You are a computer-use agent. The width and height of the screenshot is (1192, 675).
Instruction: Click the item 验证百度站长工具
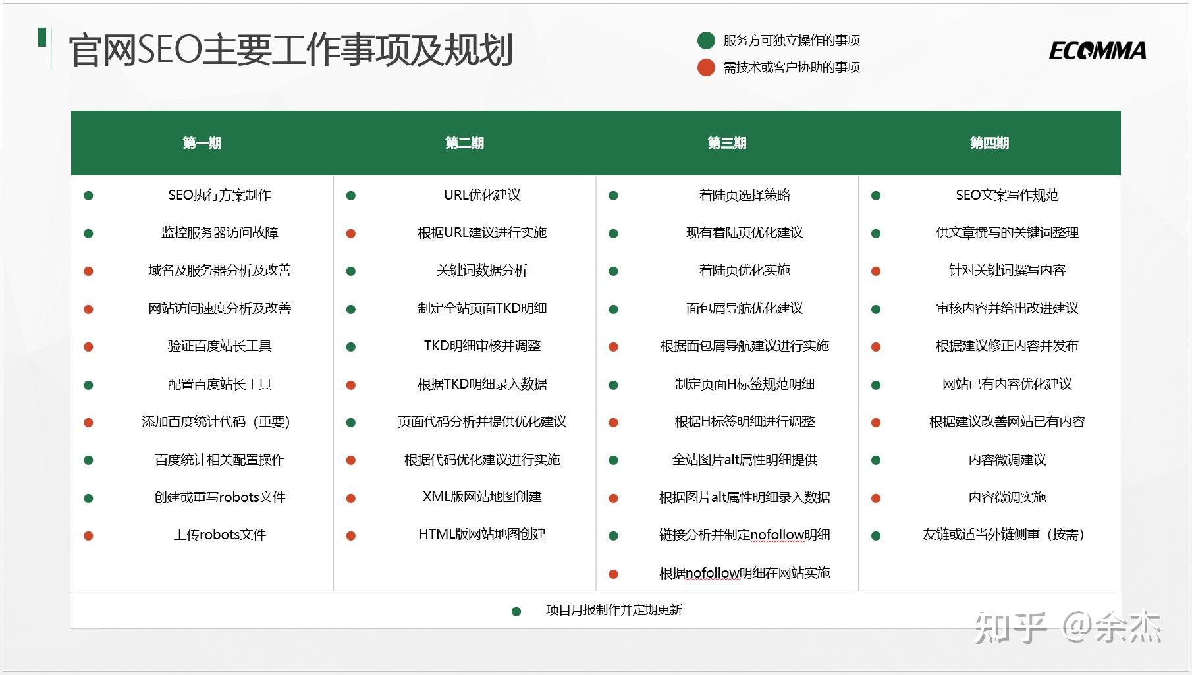point(220,346)
